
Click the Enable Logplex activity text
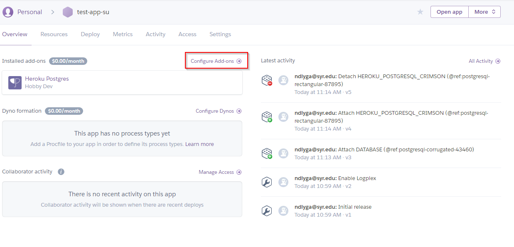tap(357, 178)
